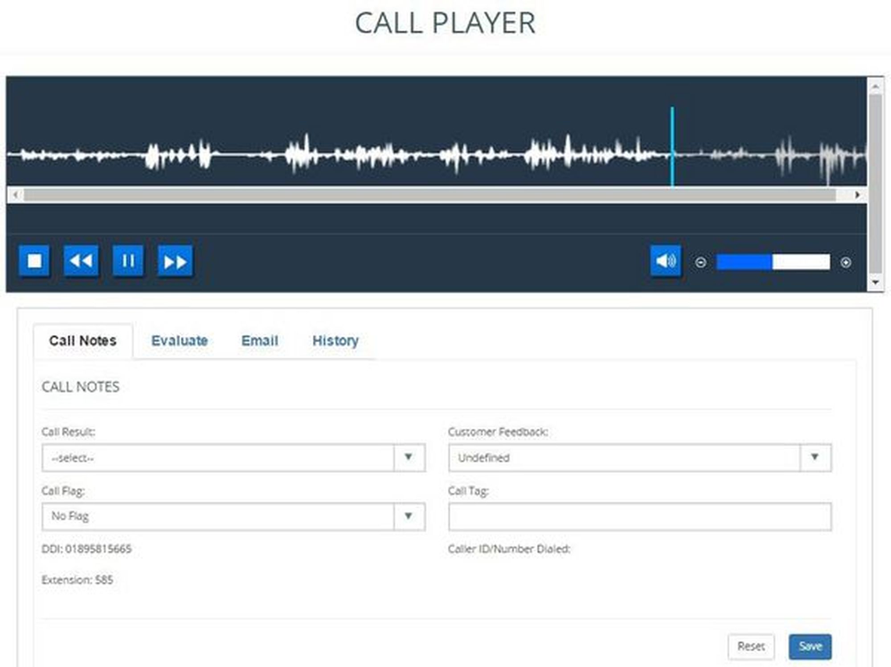Switch to the Evaluate tab
891x667 pixels.
tap(180, 341)
